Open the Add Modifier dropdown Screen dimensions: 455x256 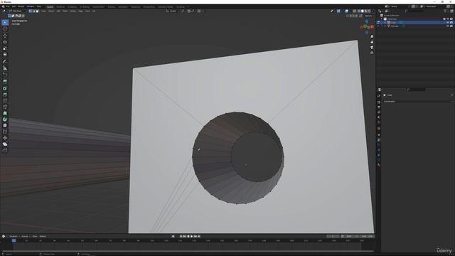418,102
